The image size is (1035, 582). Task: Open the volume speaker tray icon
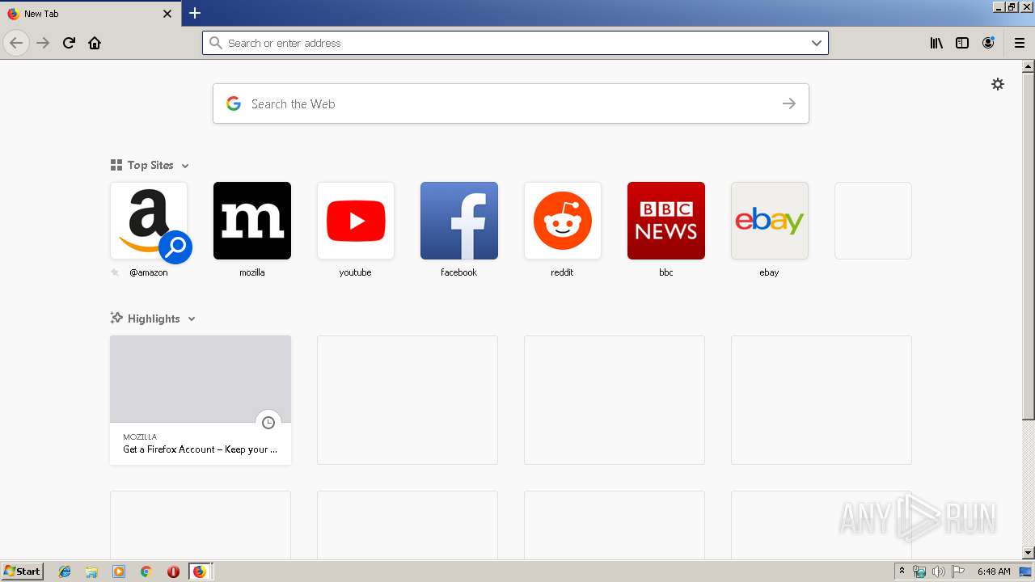(938, 571)
